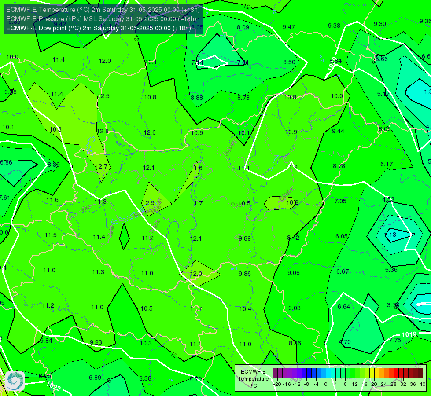Click the 12.9 value on the map
431x396 pixels.
coord(148,203)
